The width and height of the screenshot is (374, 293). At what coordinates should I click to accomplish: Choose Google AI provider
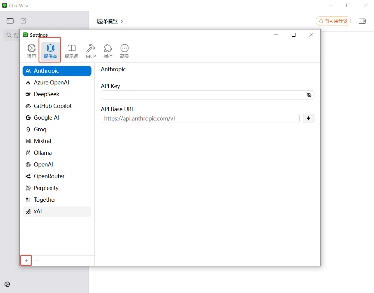(x=57, y=118)
